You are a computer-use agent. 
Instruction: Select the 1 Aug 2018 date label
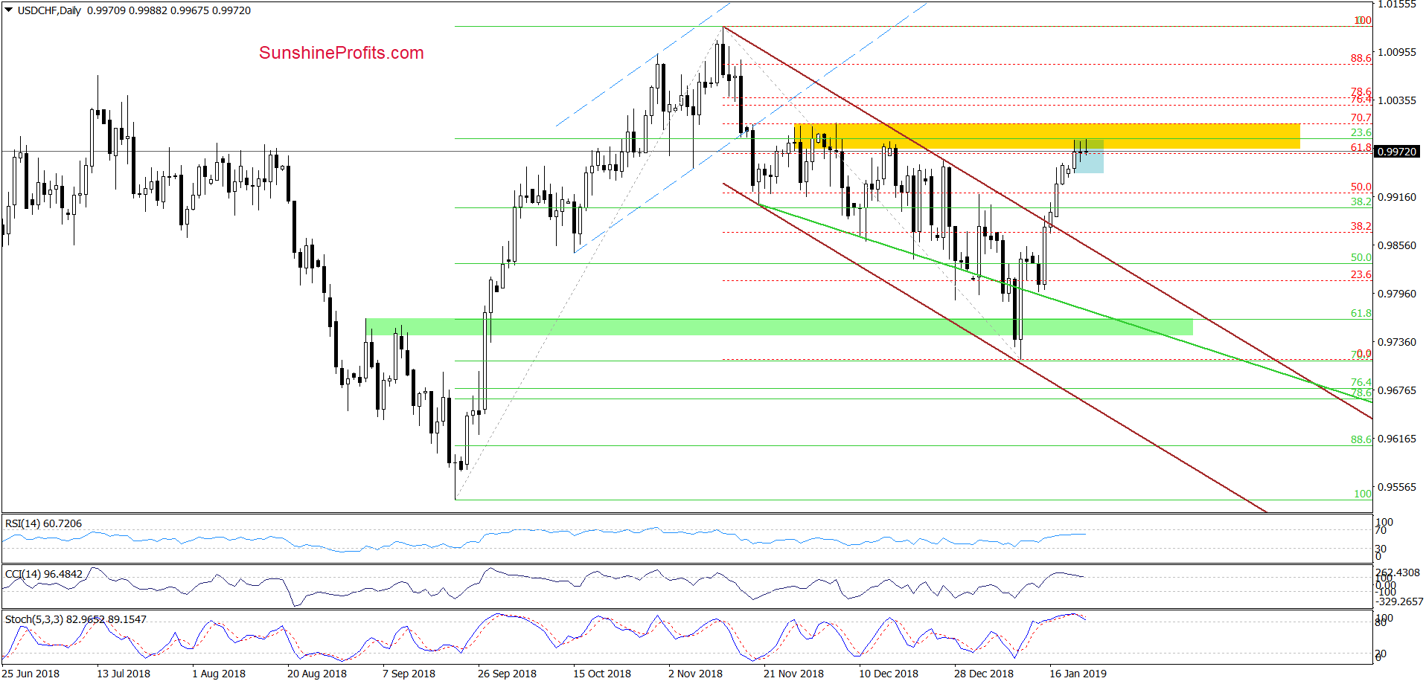pos(219,674)
